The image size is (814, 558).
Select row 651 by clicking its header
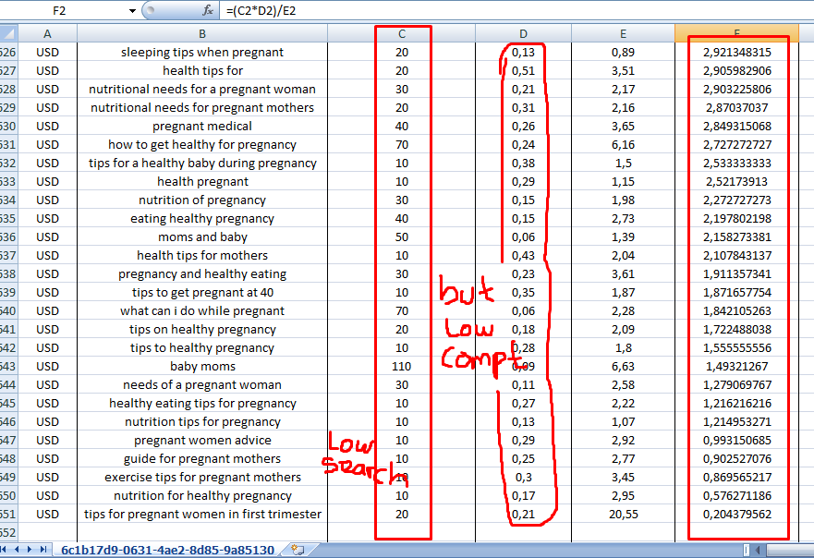point(10,514)
